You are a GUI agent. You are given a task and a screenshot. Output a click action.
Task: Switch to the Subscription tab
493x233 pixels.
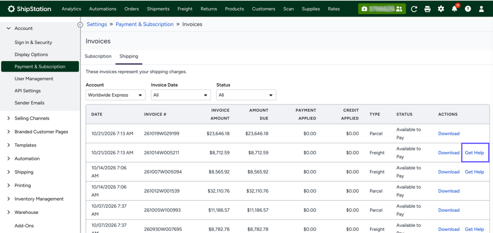pos(98,56)
